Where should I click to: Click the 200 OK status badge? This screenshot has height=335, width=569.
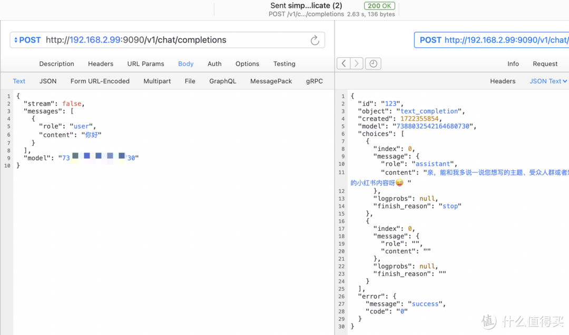point(379,6)
